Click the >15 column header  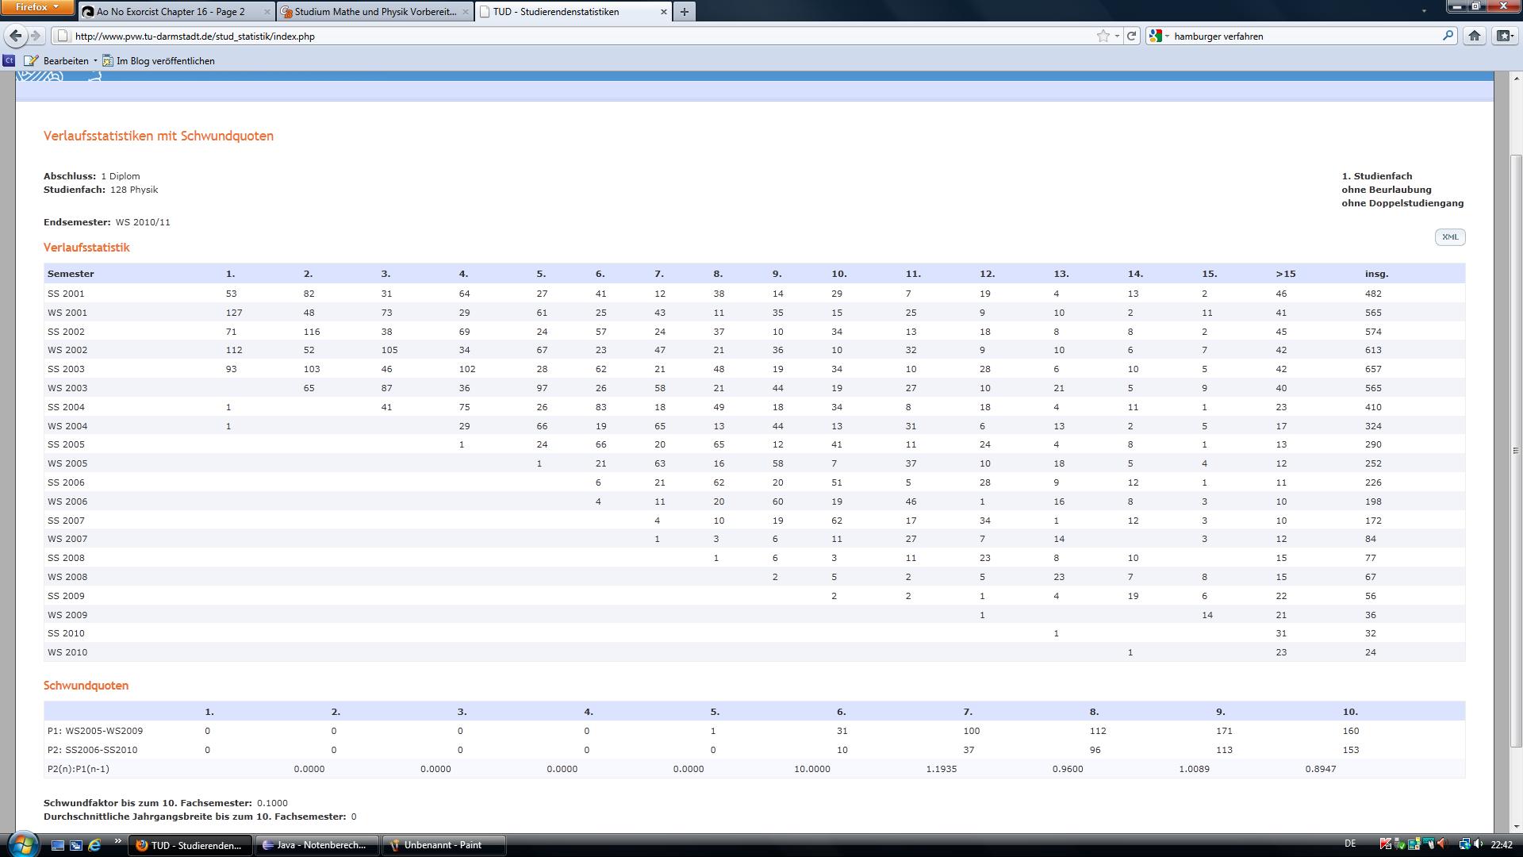pyautogui.click(x=1285, y=274)
